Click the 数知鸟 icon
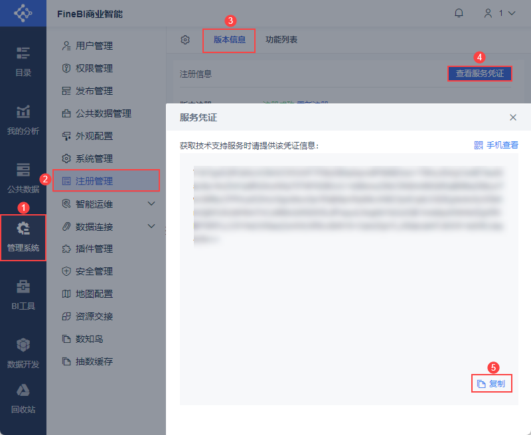 click(66, 339)
